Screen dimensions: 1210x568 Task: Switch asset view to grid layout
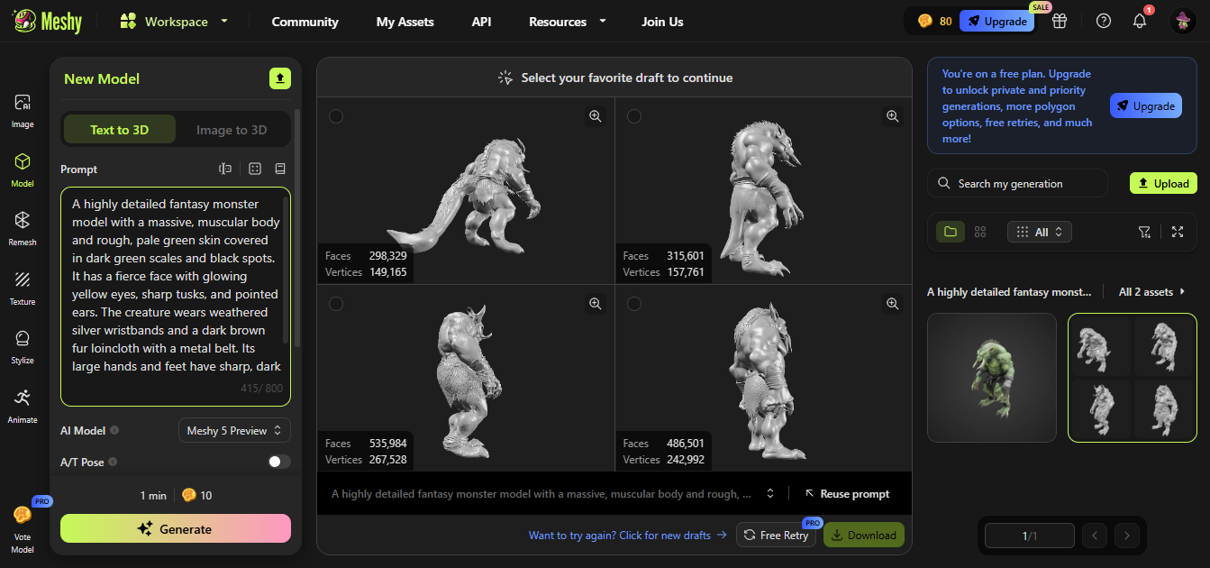tap(980, 232)
